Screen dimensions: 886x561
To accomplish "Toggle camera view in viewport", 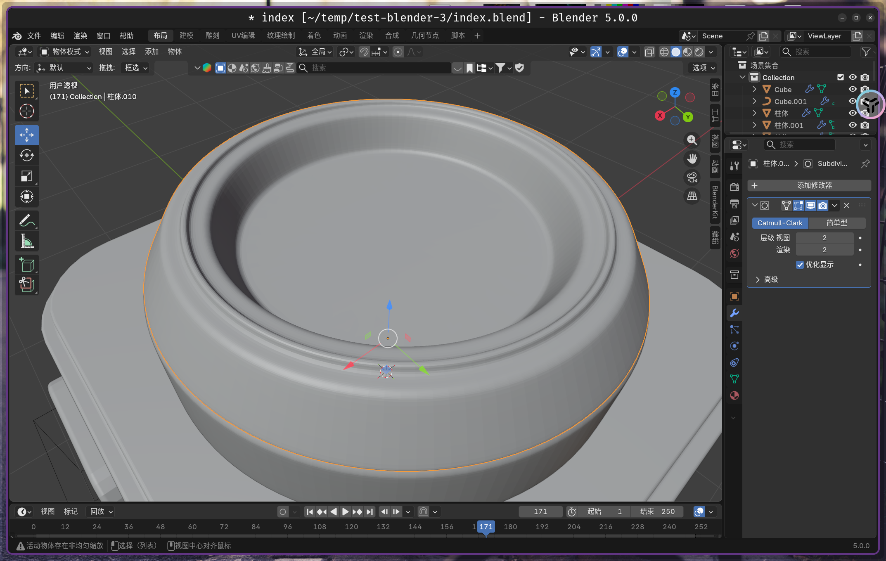I will [692, 178].
